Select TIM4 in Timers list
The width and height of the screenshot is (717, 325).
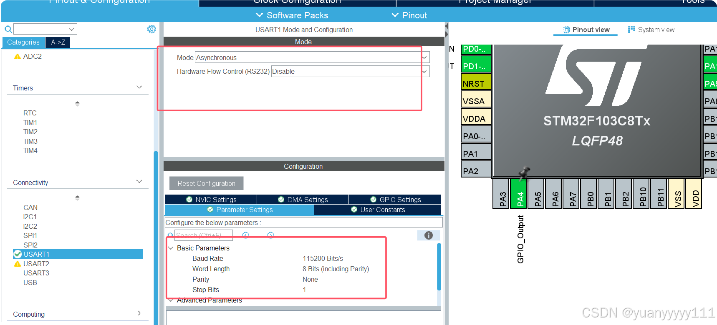point(30,150)
